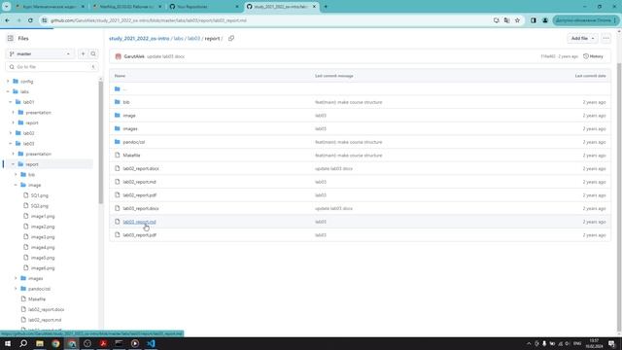Select lab02_report.docx in the file tree

coord(46,309)
